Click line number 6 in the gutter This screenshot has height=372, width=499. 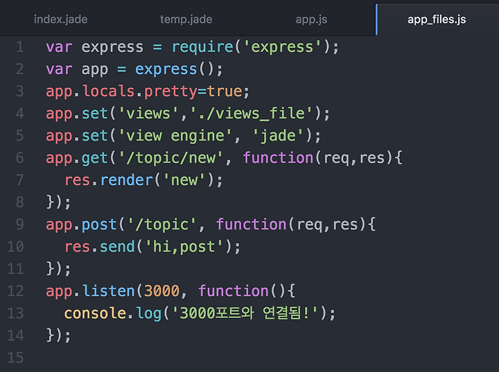click(19, 158)
